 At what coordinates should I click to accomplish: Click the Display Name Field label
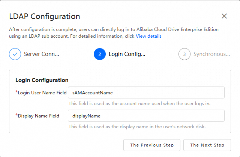[39, 116]
